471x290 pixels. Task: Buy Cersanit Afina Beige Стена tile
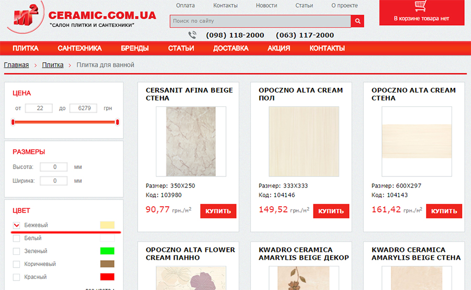tap(218, 211)
